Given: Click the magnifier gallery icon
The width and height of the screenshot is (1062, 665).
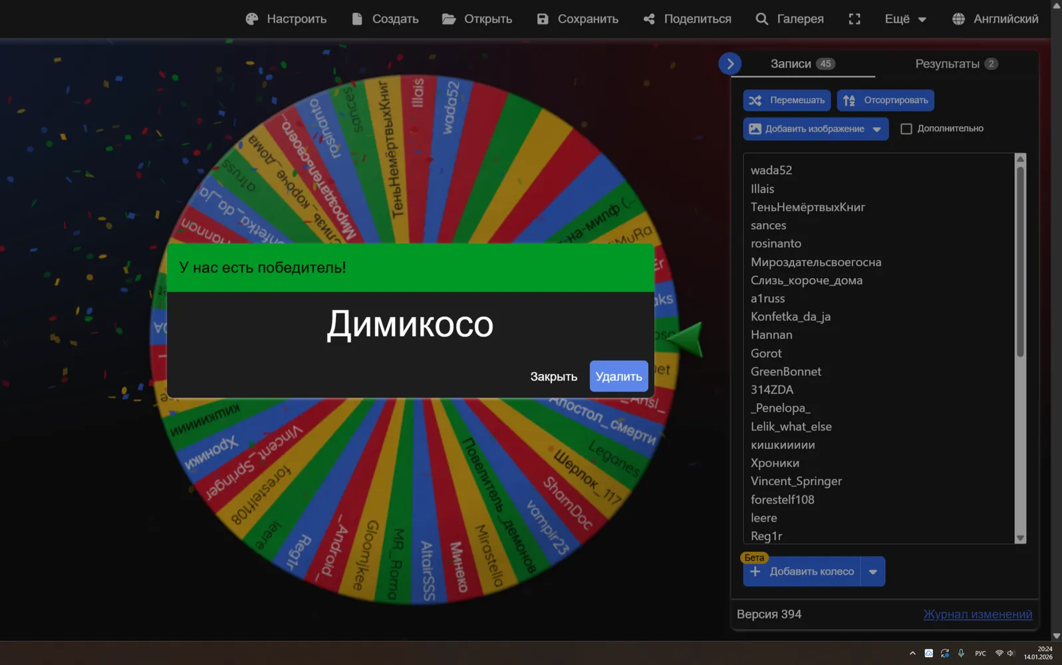Looking at the screenshot, I should 761,19.
